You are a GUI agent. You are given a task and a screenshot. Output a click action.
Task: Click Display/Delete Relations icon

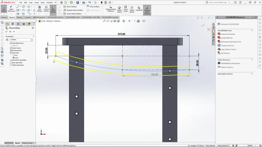[111, 9]
